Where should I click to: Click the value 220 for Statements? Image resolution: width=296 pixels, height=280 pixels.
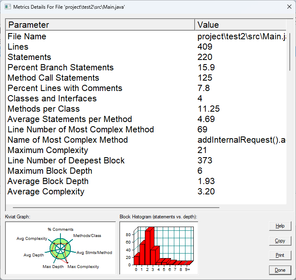coord(205,57)
